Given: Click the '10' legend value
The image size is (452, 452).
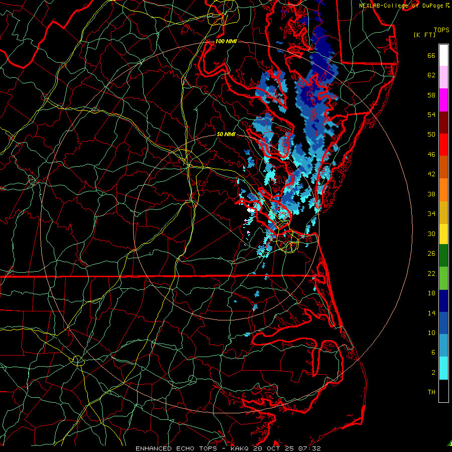Looking at the screenshot, I should click(x=431, y=333).
